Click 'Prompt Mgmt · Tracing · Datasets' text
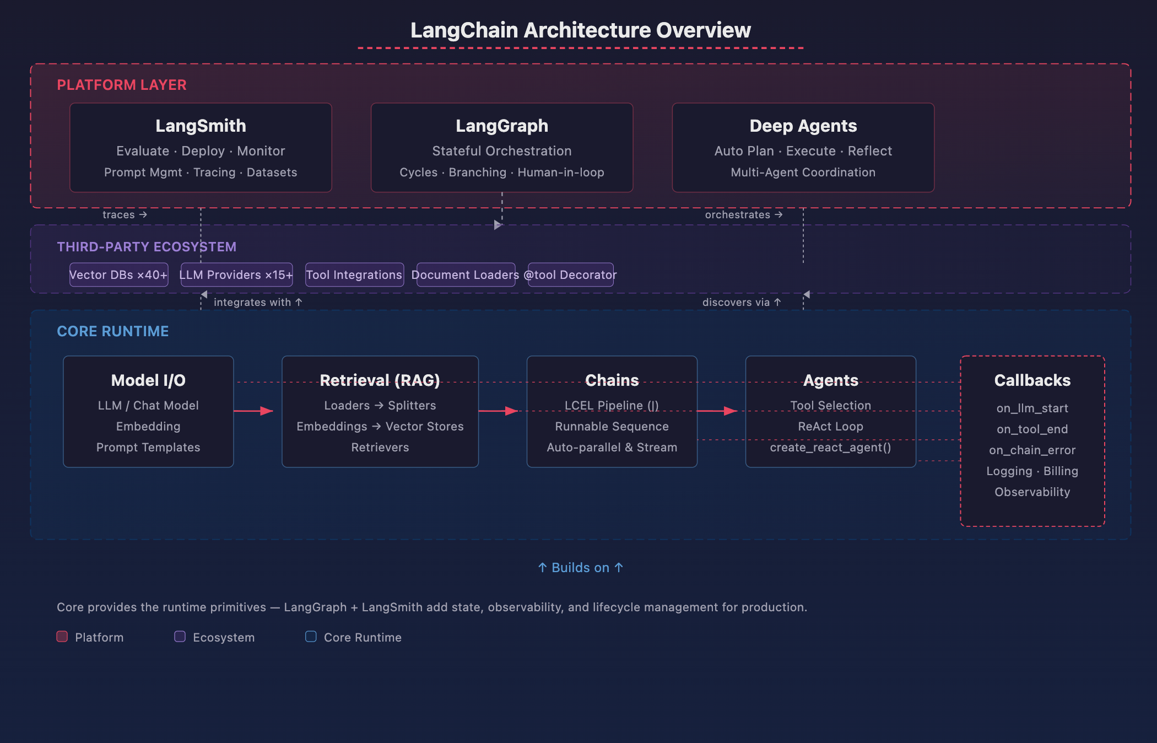Image resolution: width=1157 pixels, height=743 pixels. [x=201, y=173]
